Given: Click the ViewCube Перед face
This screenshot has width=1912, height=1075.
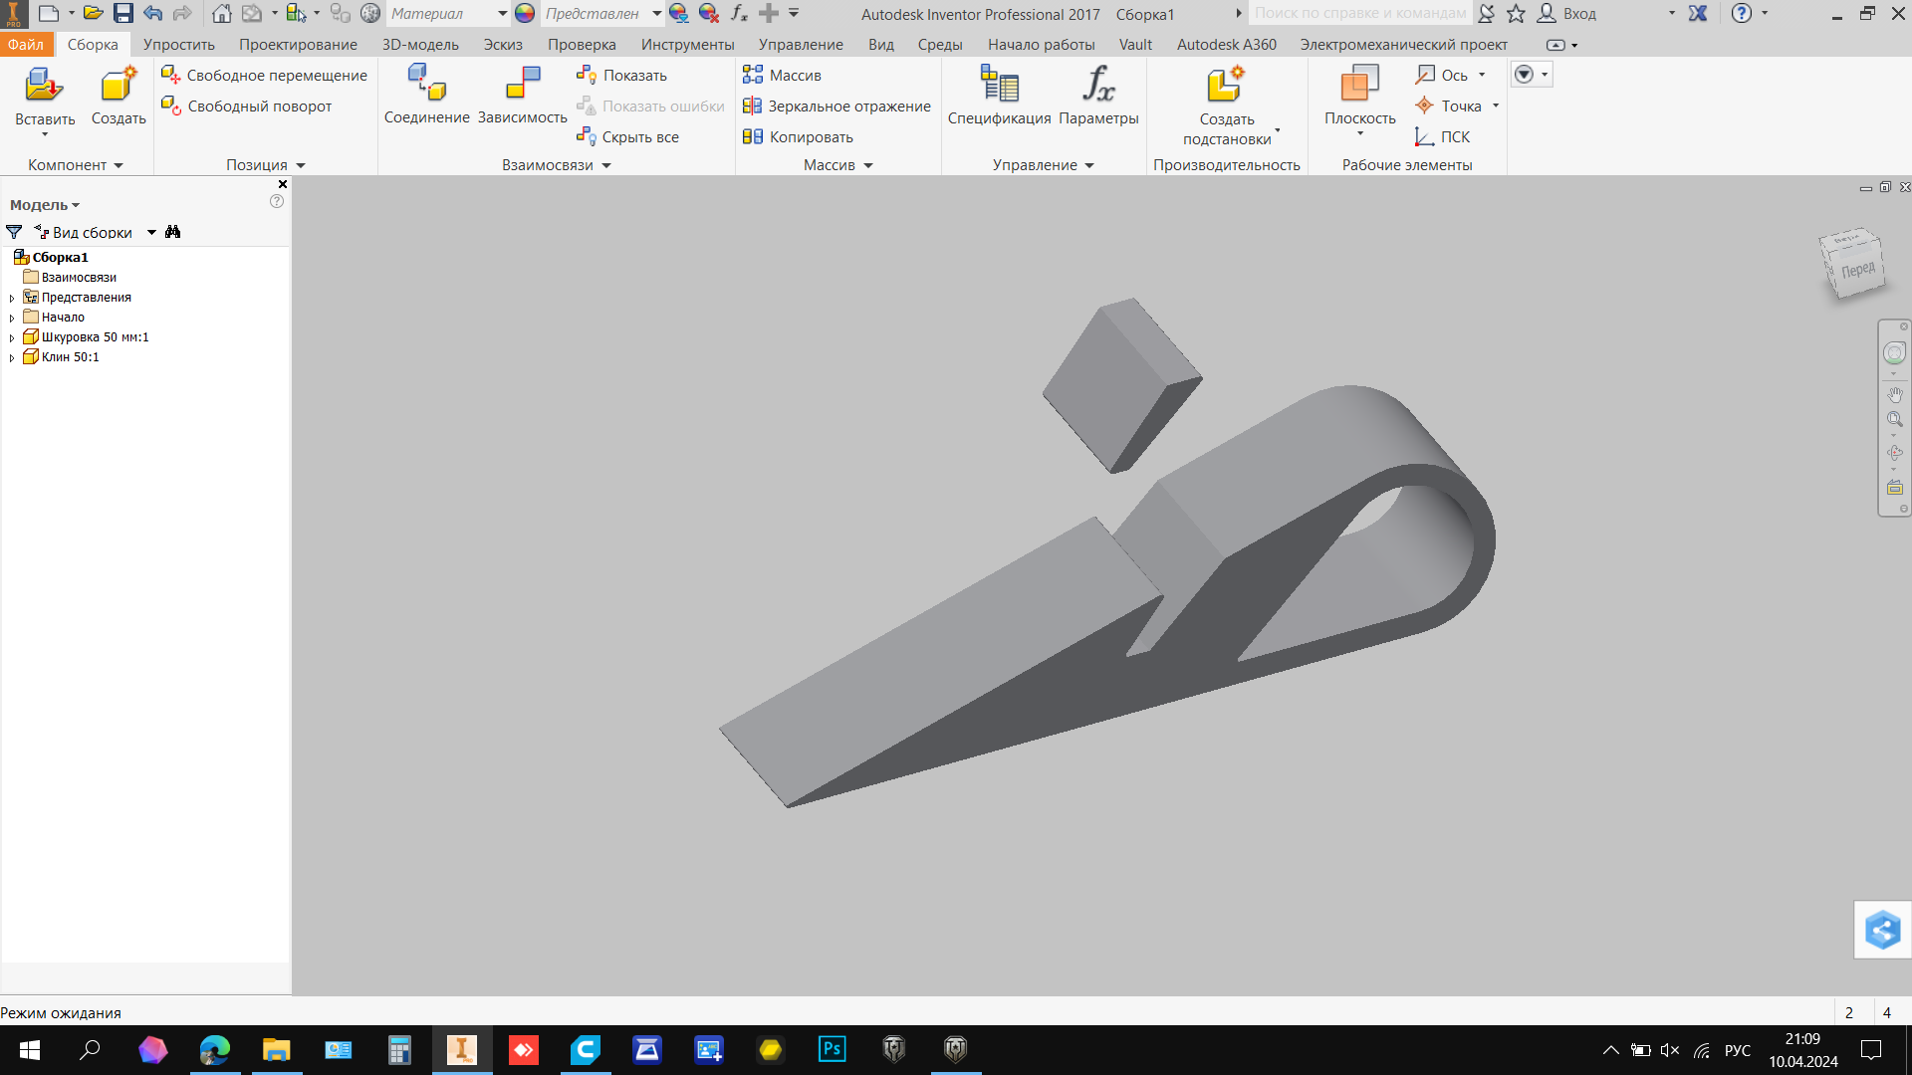Looking at the screenshot, I should coord(1858,271).
